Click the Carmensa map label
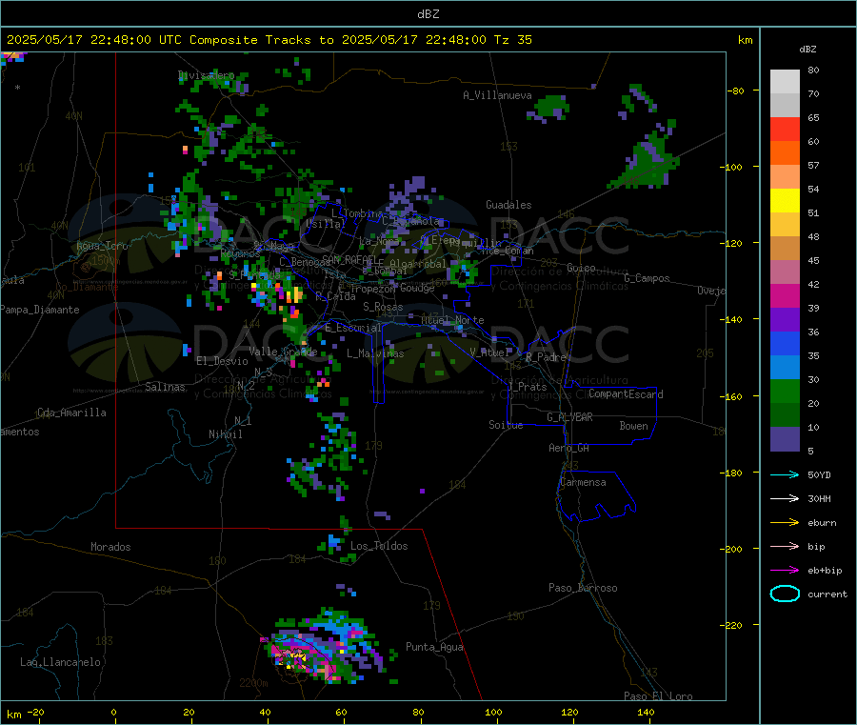 coord(583,482)
